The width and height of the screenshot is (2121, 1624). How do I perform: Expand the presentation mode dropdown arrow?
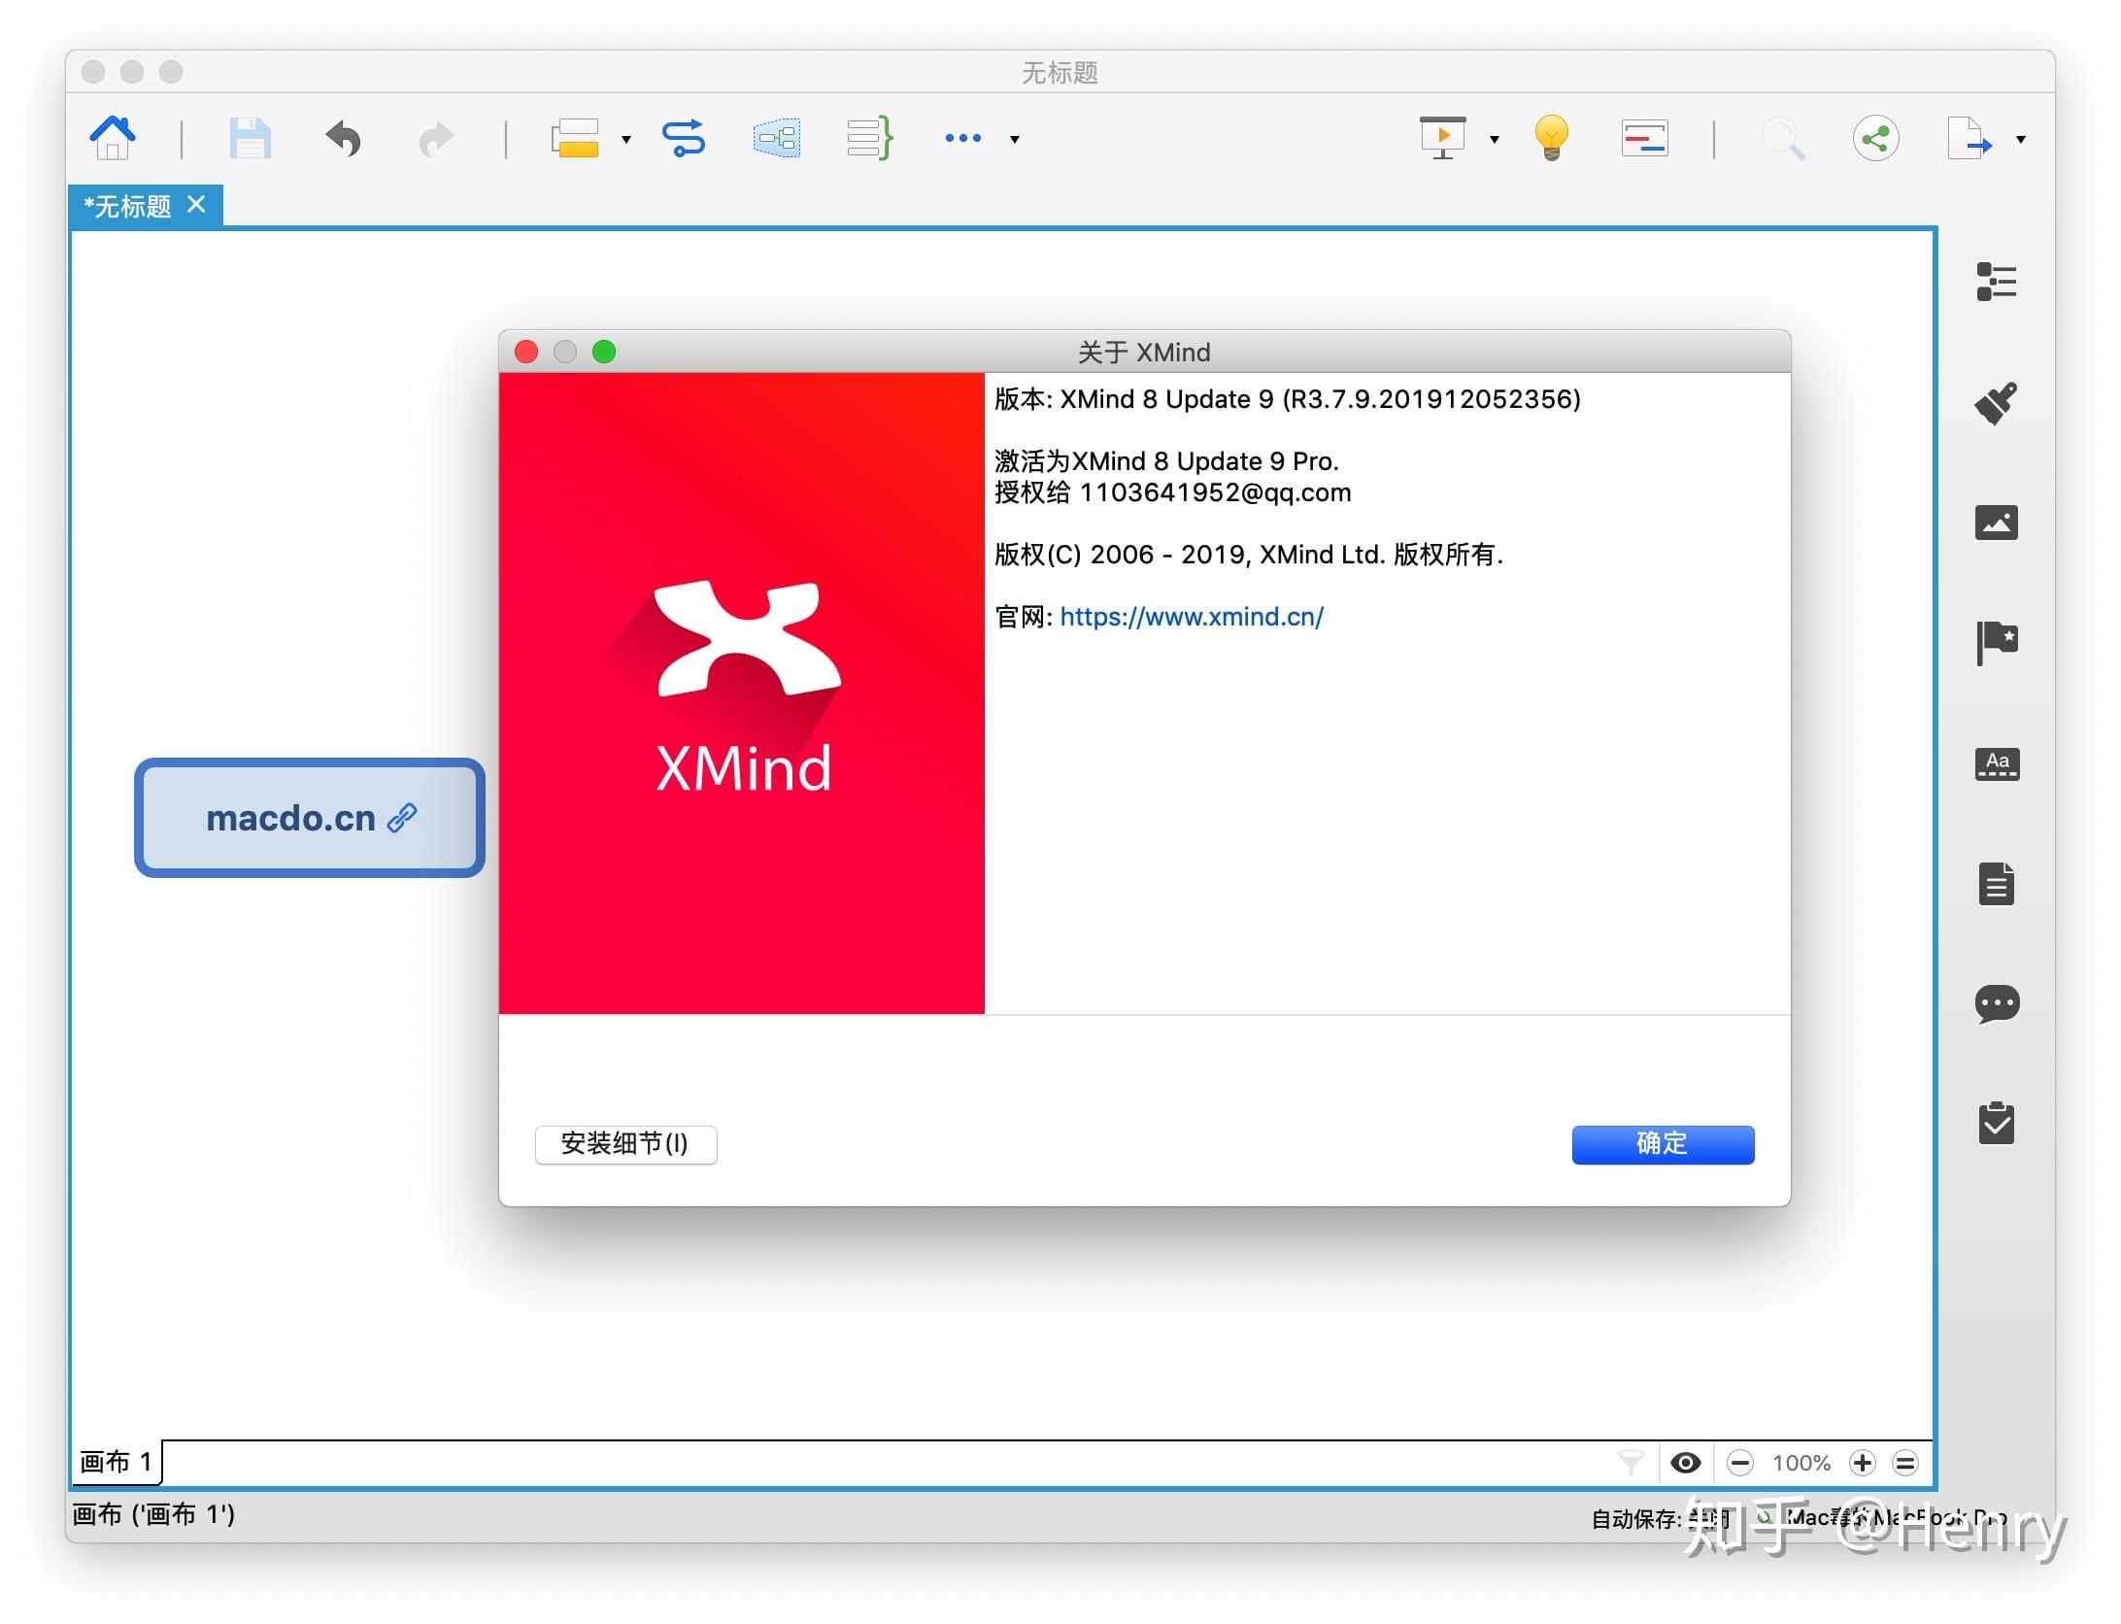1495,139
